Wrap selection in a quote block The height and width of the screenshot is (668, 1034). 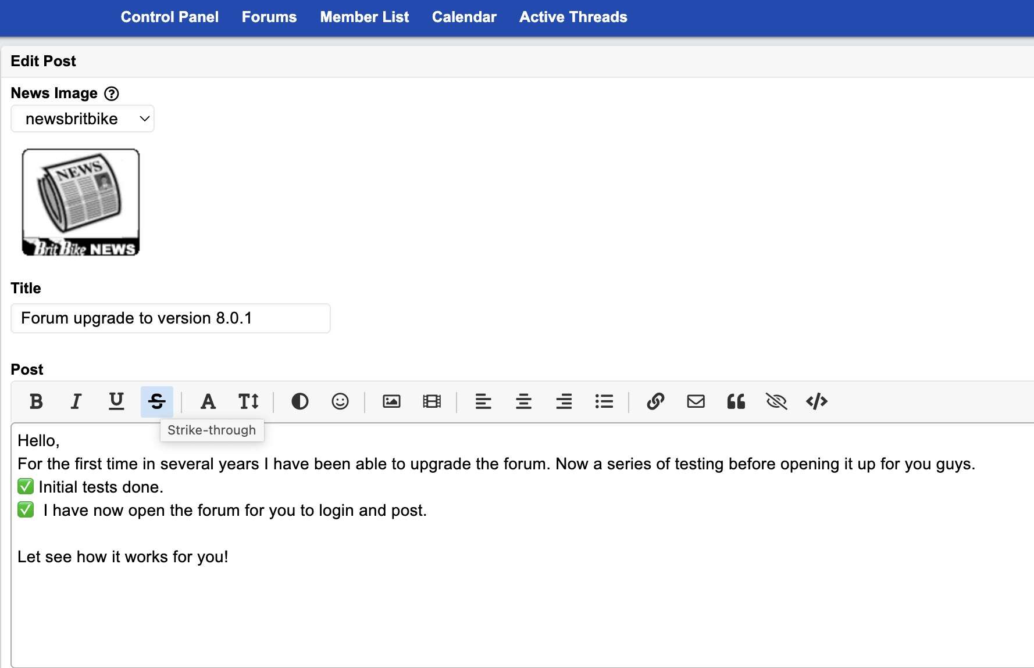coord(736,401)
